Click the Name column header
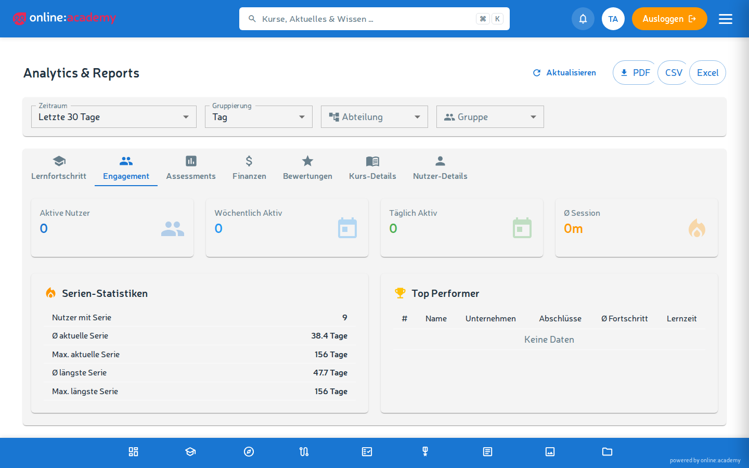The height and width of the screenshot is (468, 749). point(436,319)
